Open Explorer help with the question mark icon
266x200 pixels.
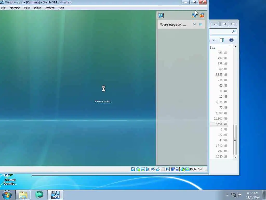(231, 40)
